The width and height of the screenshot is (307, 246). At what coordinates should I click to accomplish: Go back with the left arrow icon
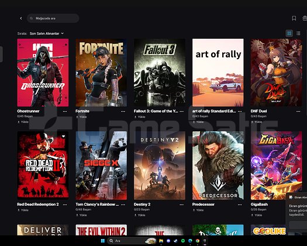[21, 18]
